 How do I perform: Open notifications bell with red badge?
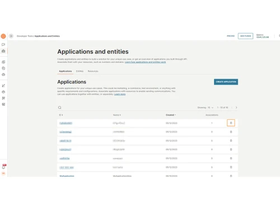[3, 166]
